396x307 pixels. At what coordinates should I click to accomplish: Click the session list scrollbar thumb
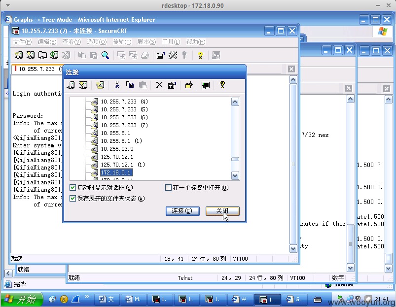tap(235, 159)
